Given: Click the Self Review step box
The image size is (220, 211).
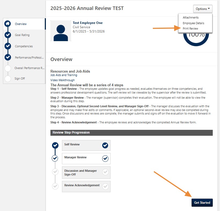Looking at the screenshot, I should click(86, 145).
